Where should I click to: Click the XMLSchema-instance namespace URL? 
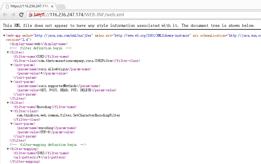[152, 36]
